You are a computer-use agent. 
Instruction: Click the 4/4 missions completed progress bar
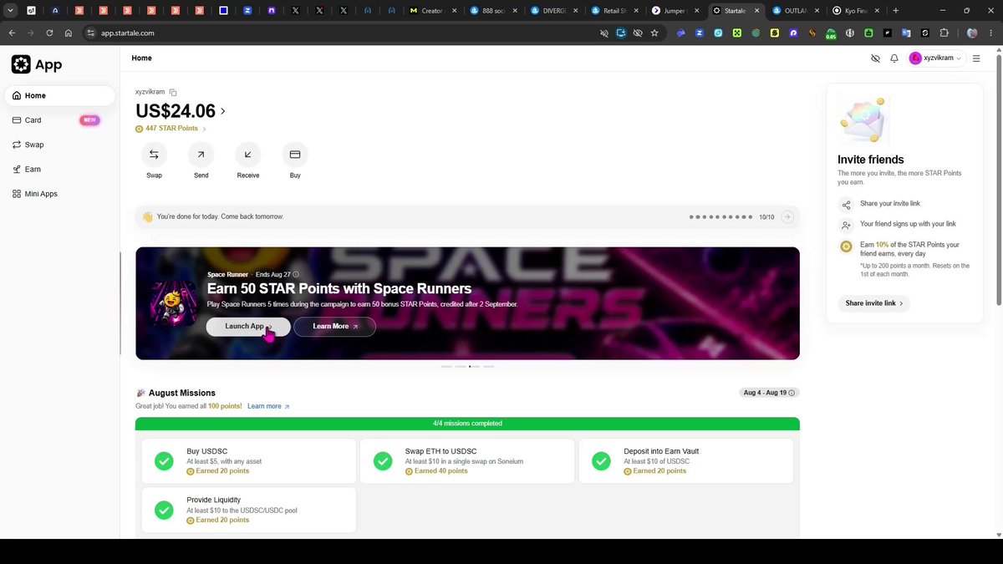click(467, 424)
